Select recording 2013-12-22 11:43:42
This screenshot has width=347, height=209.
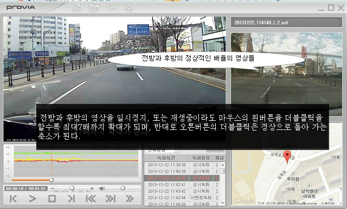pos(183,191)
